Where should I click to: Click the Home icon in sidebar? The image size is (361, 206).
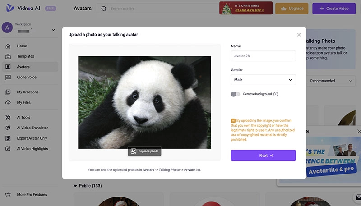pyautogui.click(x=8, y=46)
